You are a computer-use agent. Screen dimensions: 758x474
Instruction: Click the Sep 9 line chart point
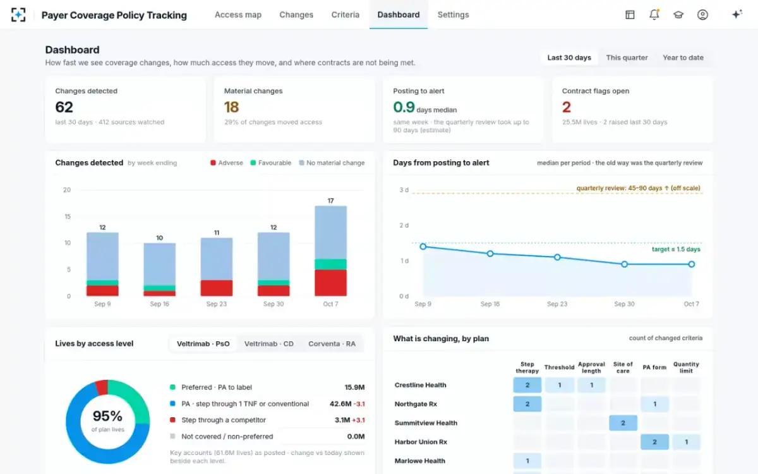coord(423,246)
